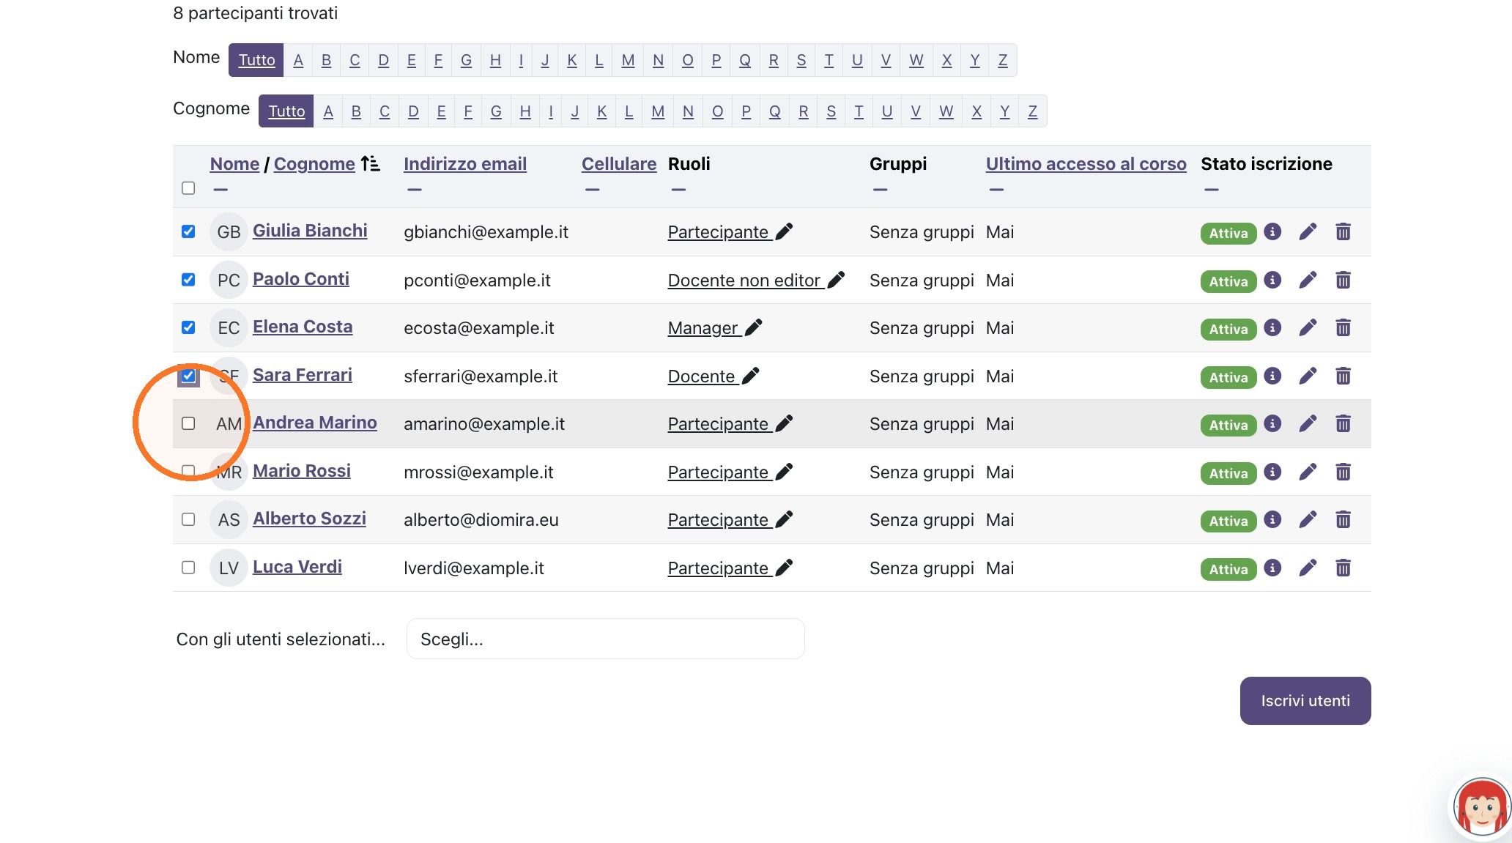Edit enrolment of Paolo Conti
This screenshot has width=1512, height=843.
pyautogui.click(x=1308, y=280)
